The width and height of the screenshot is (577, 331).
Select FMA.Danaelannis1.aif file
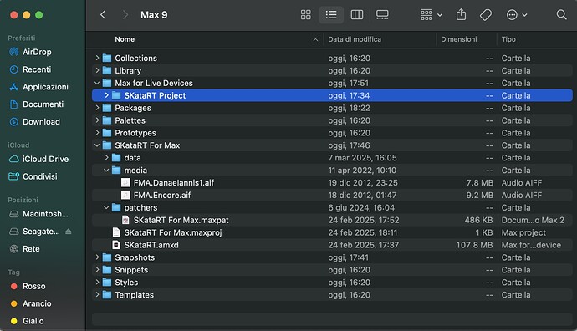332,183
